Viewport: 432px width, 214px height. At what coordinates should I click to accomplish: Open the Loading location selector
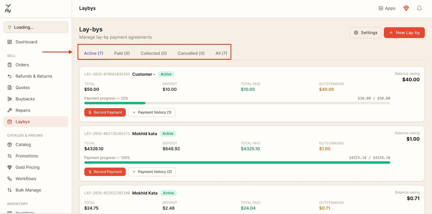click(36, 27)
